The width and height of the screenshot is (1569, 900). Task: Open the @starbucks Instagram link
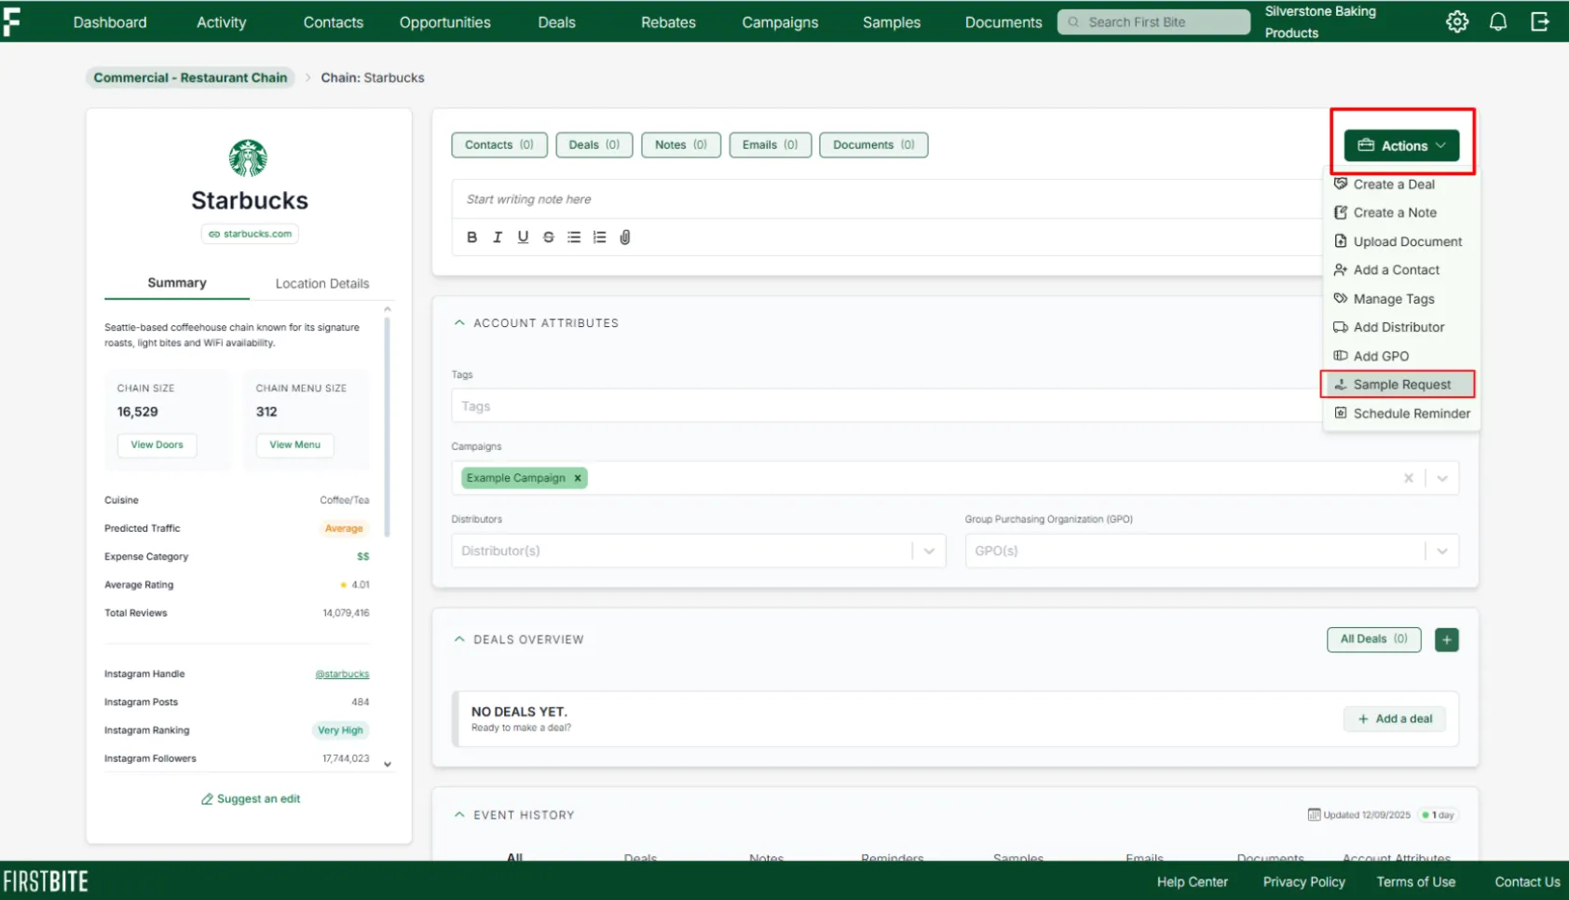point(342,675)
